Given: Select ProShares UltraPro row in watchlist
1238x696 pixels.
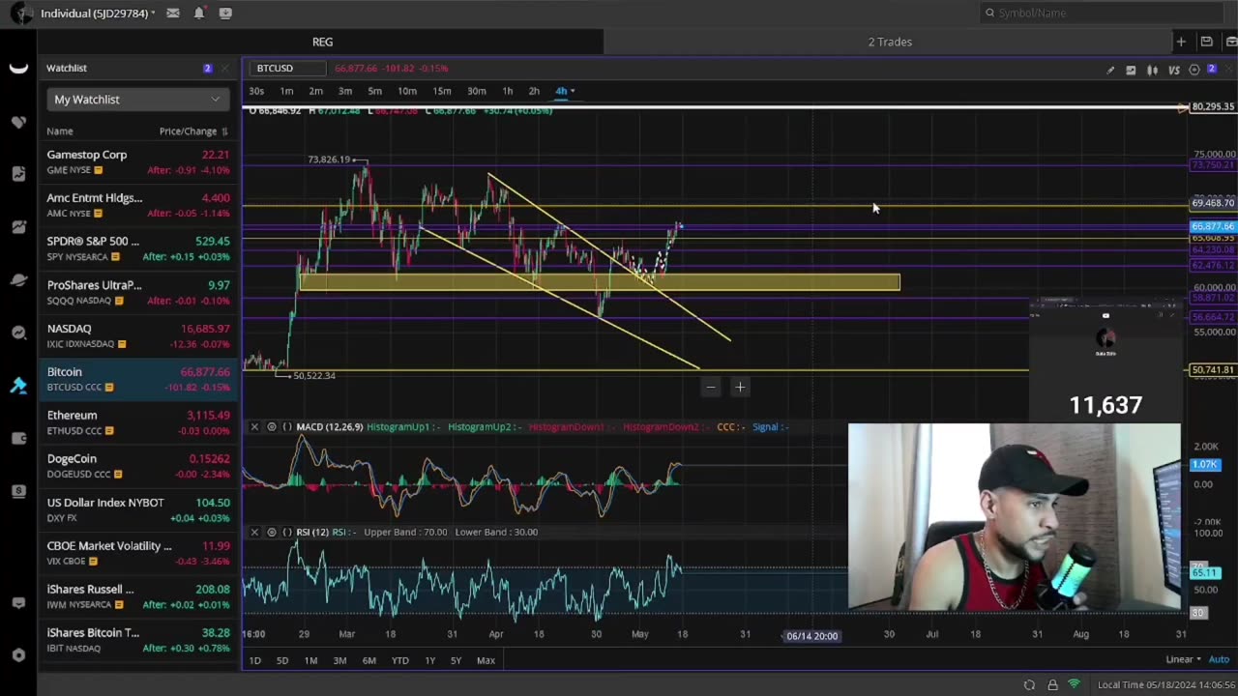Looking at the screenshot, I should (138, 292).
